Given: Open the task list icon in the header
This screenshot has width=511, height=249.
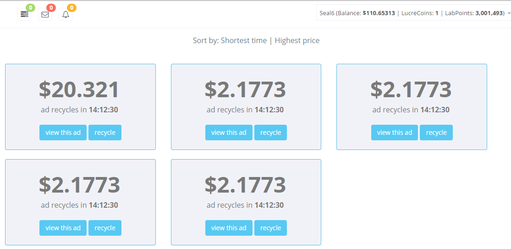Looking at the screenshot, I should [x=24, y=14].
